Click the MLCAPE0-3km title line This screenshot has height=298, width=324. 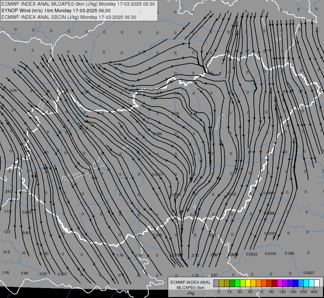[78, 4]
